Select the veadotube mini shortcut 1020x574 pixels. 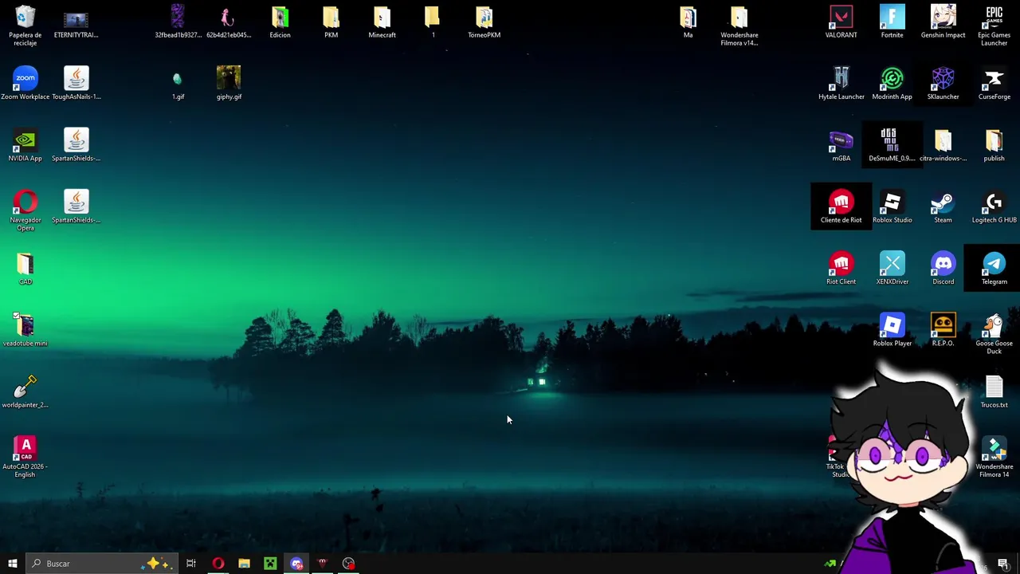pos(25,330)
